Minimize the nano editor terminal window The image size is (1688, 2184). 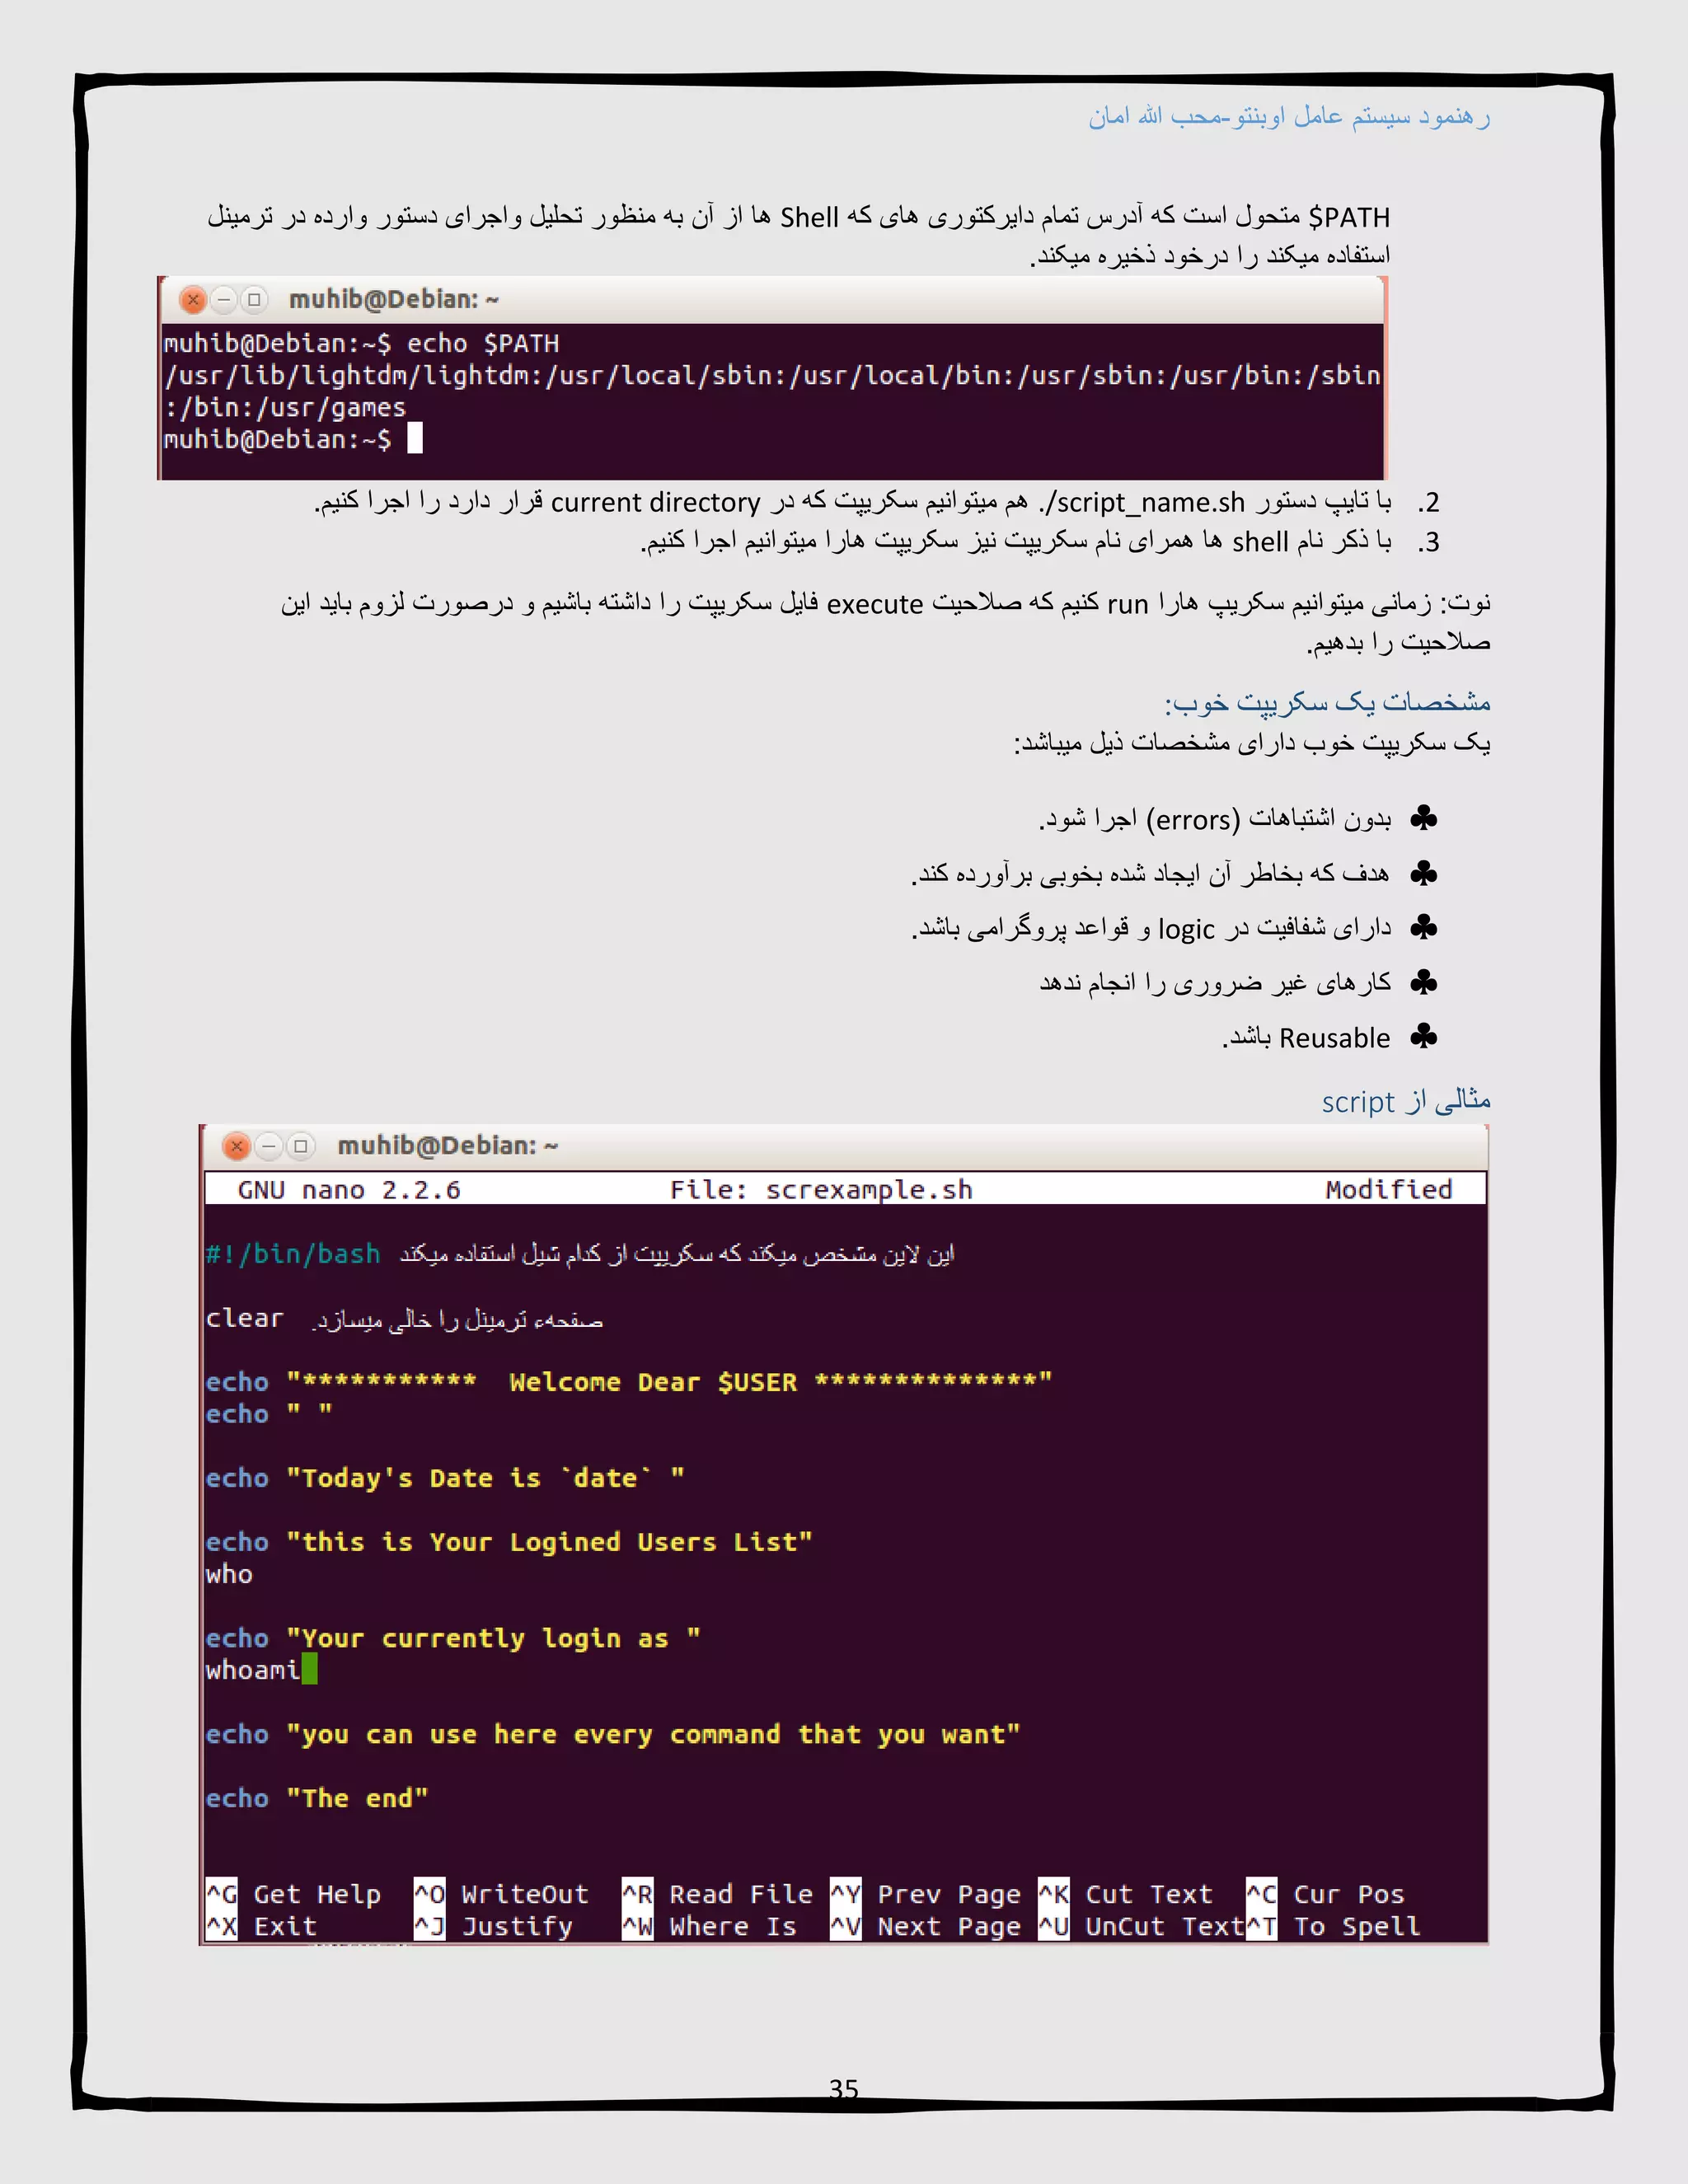pyautogui.click(x=268, y=1146)
